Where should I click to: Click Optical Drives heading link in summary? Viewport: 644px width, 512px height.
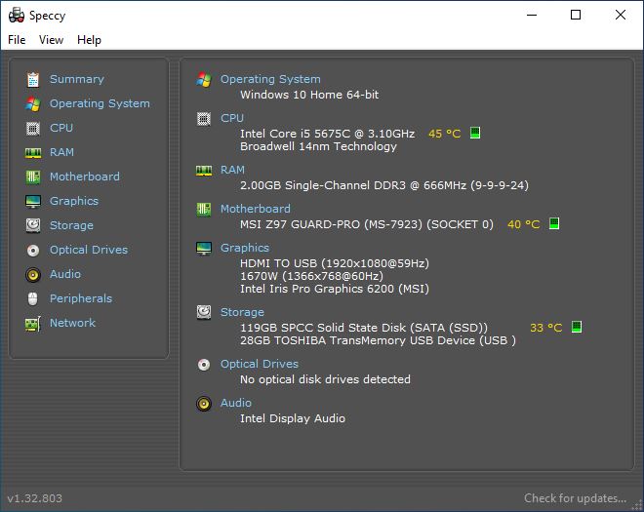pyautogui.click(x=260, y=364)
